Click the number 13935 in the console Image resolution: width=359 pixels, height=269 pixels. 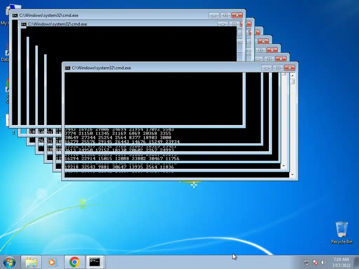click(x=136, y=167)
